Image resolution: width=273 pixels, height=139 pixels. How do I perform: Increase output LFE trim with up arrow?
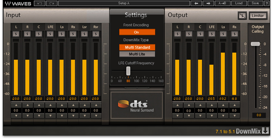coord(212,105)
